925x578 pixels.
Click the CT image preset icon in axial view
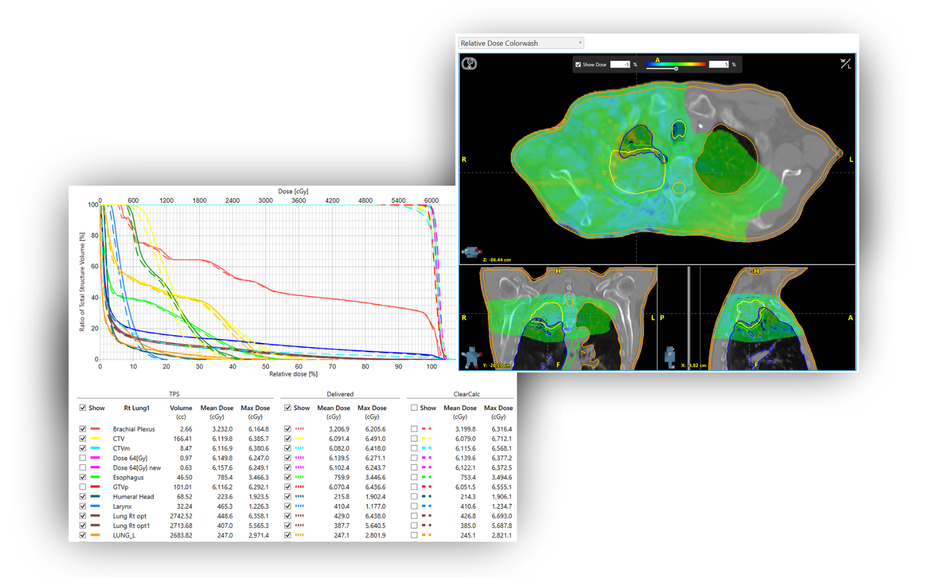point(469,63)
